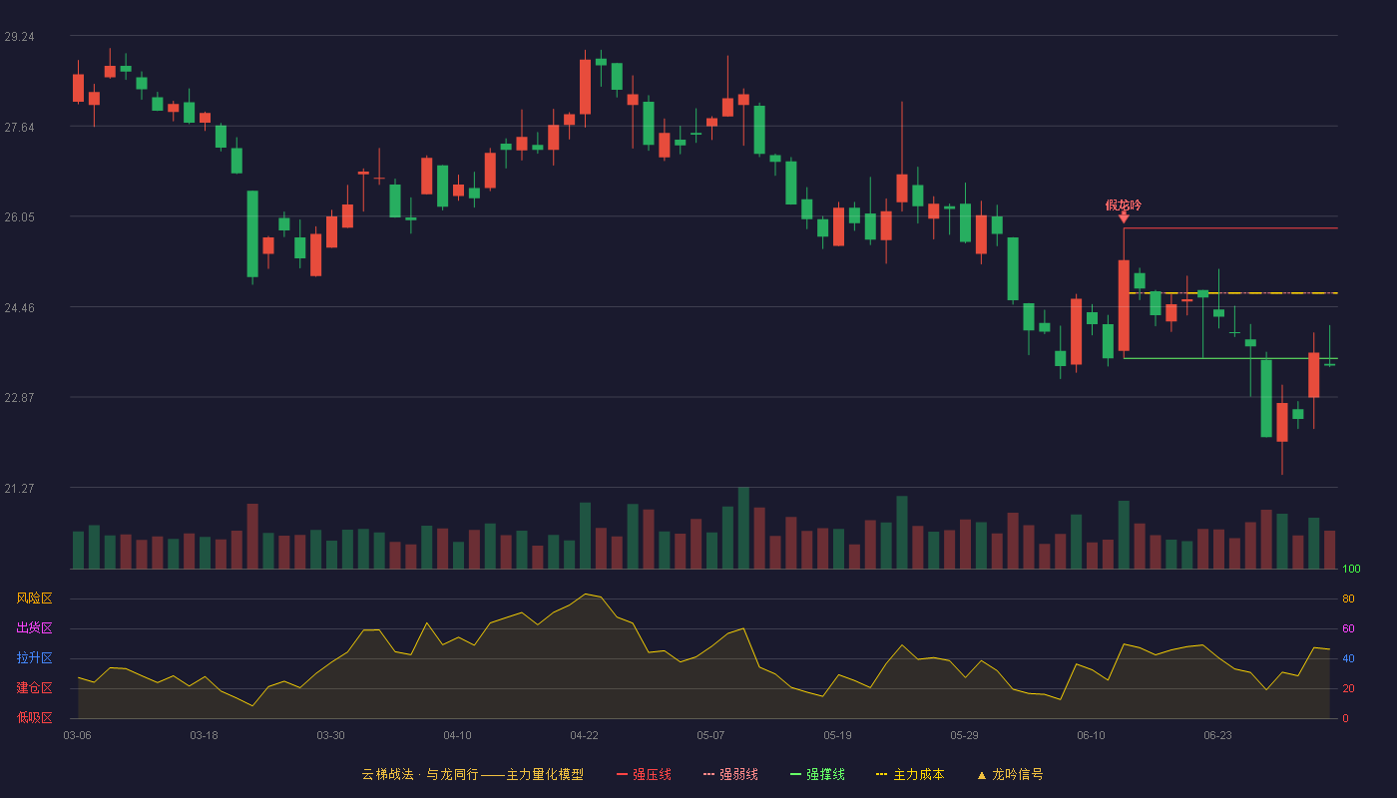1397x798 pixels.
Task: Click the 06-23 date label
Action: [x=1217, y=735]
